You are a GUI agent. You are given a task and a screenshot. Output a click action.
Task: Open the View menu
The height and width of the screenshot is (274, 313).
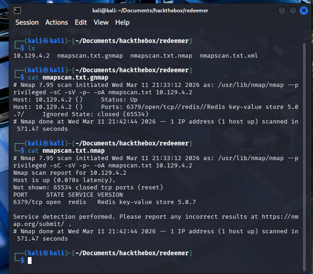[101, 22]
